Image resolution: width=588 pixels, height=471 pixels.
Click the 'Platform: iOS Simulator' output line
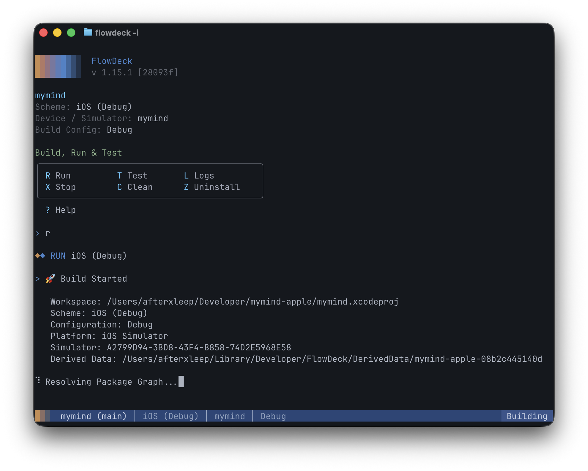pyautogui.click(x=109, y=336)
